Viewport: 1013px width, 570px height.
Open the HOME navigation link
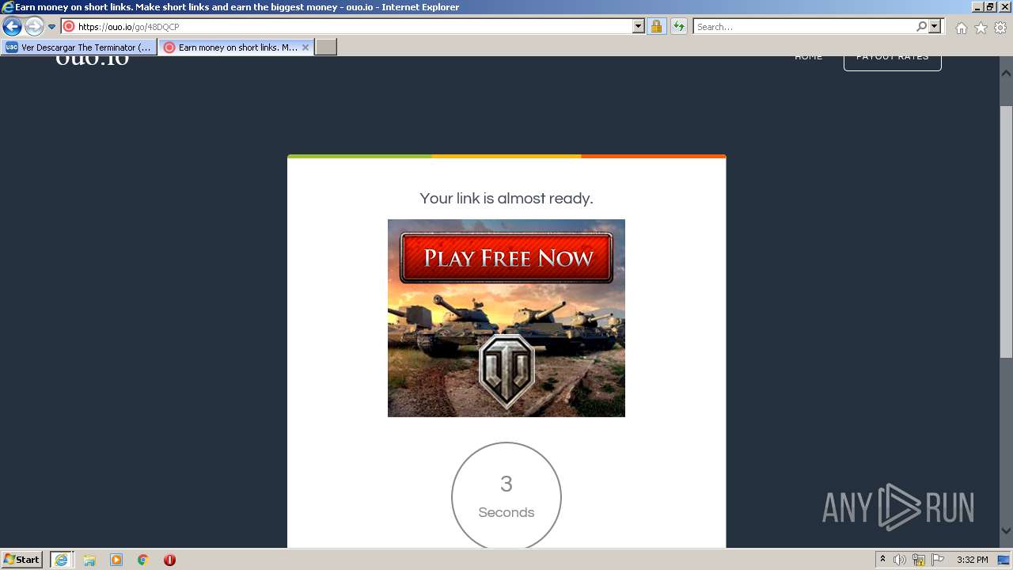pos(809,57)
